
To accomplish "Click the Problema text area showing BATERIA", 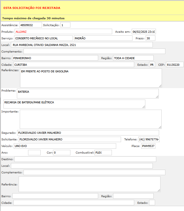I will point(88,94).
